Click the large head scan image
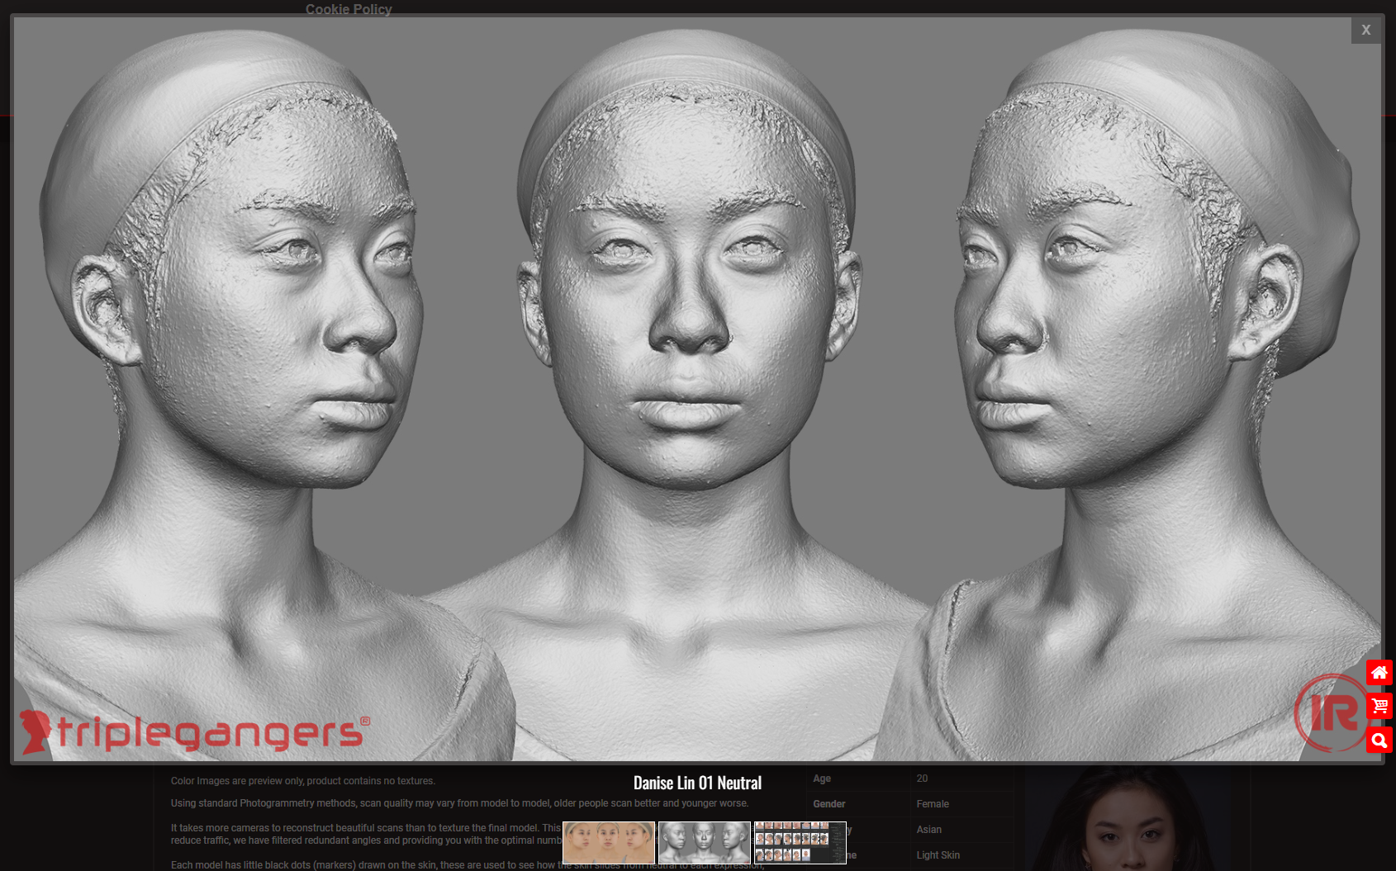 pos(697,389)
